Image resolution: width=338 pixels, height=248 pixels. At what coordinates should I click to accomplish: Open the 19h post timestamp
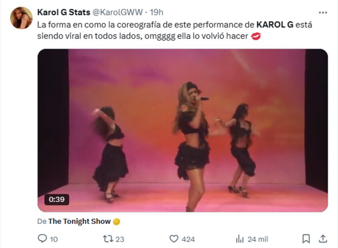pyautogui.click(x=157, y=12)
